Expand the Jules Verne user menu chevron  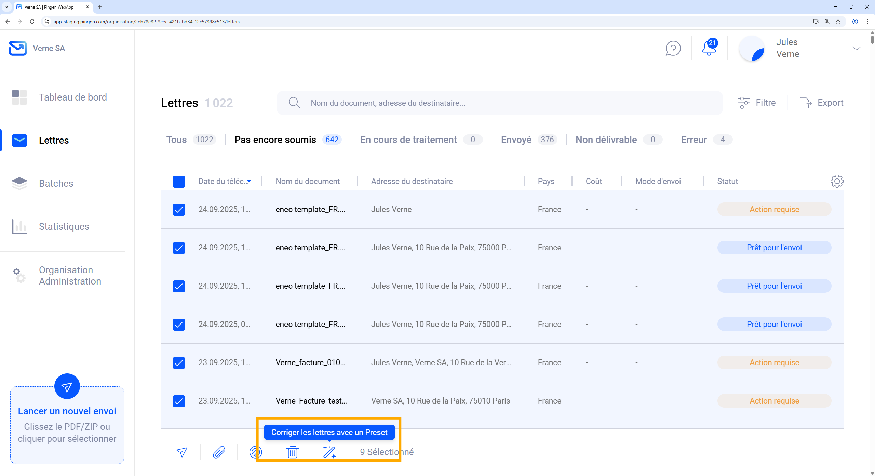856,48
